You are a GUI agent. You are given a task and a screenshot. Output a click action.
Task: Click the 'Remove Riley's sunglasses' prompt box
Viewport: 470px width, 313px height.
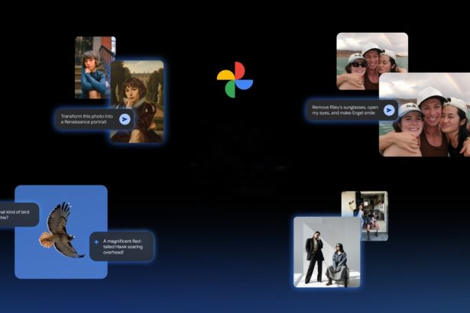point(352,110)
